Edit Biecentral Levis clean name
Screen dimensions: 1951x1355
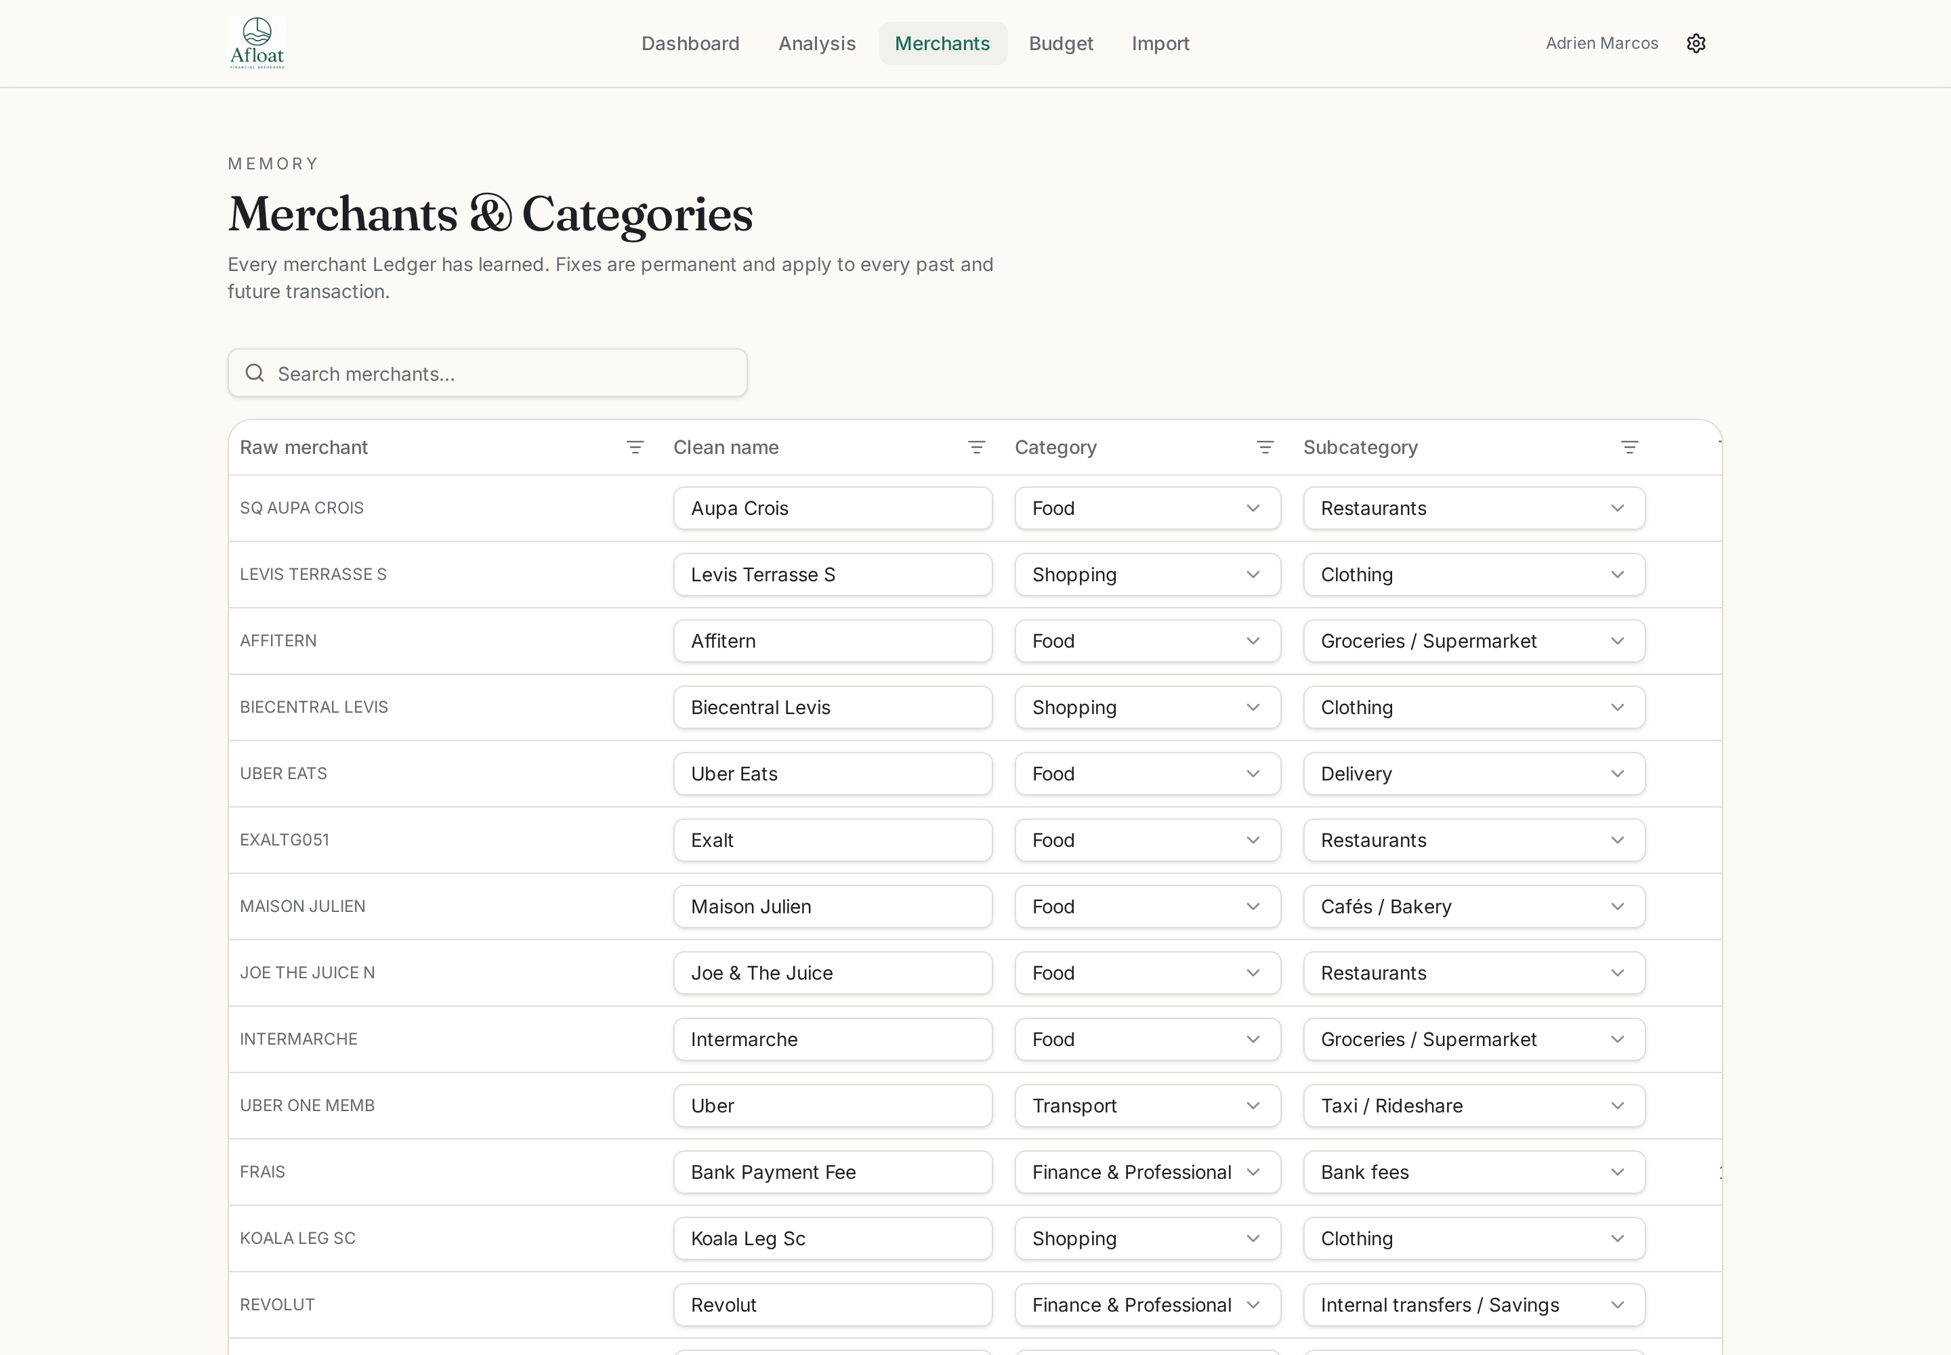(x=833, y=707)
